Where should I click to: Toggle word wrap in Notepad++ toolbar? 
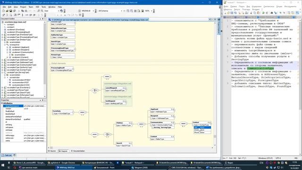pos(297,13)
